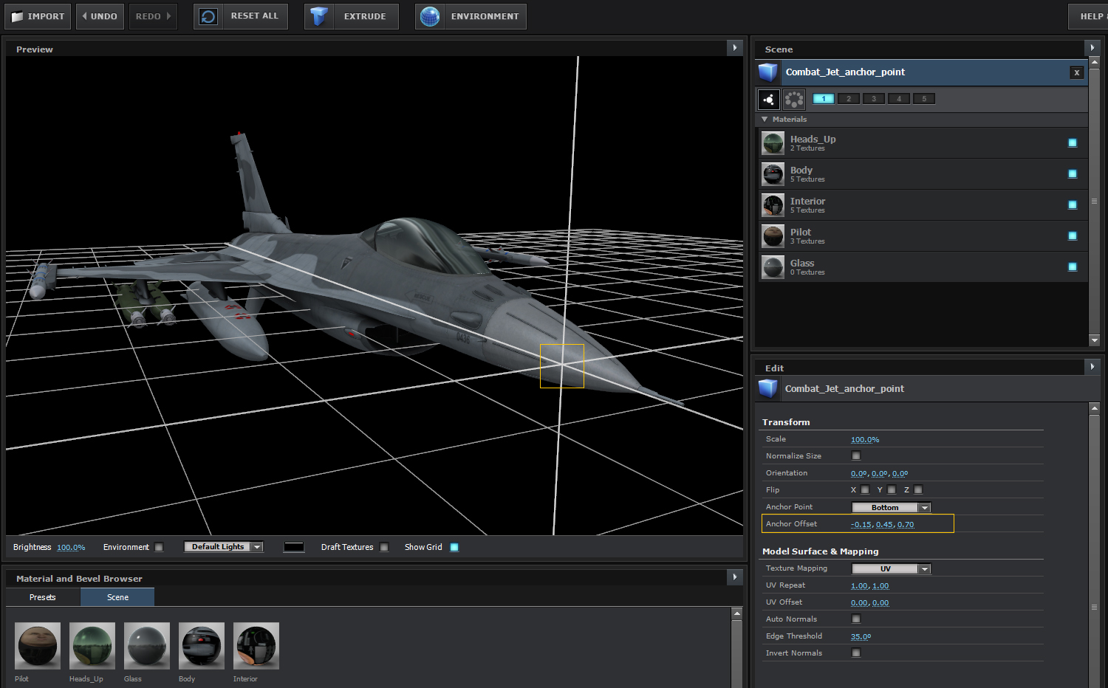Remove Combat_Jet_anchor_point with the X button
The height and width of the screenshot is (688, 1108).
1076,72
